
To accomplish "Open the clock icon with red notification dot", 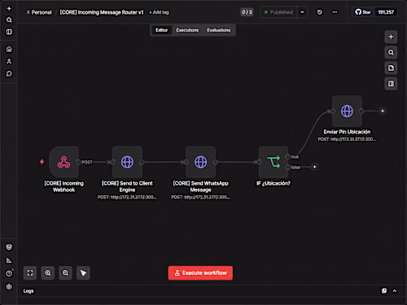I will pyautogui.click(x=9, y=273).
